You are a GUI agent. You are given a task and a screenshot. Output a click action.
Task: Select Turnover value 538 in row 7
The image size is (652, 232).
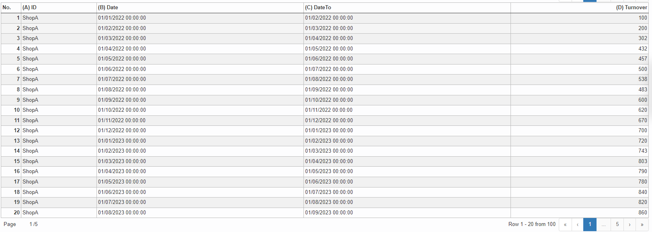pos(579,79)
